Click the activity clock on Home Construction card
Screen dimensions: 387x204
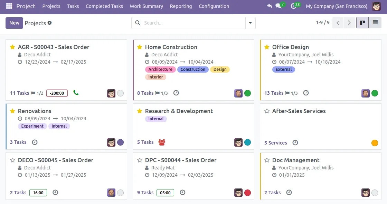tap(176, 93)
